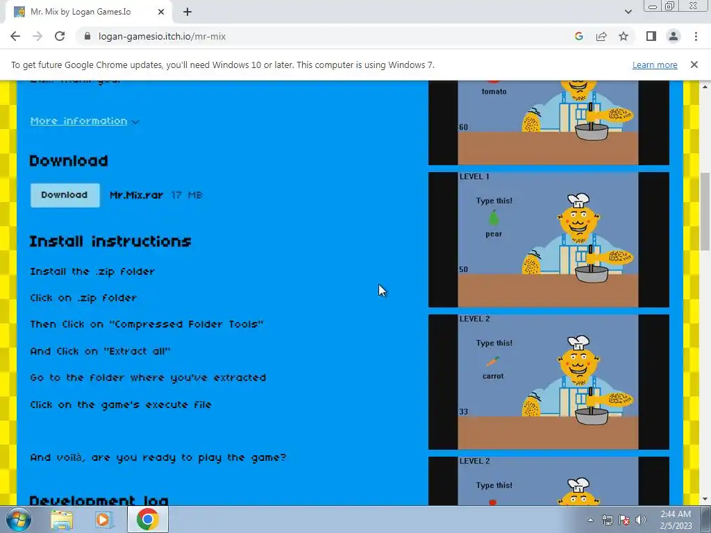Image resolution: width=711 pixels, height=533 pixels.
Task: Click the address bar URL
Action: (162, 36)
